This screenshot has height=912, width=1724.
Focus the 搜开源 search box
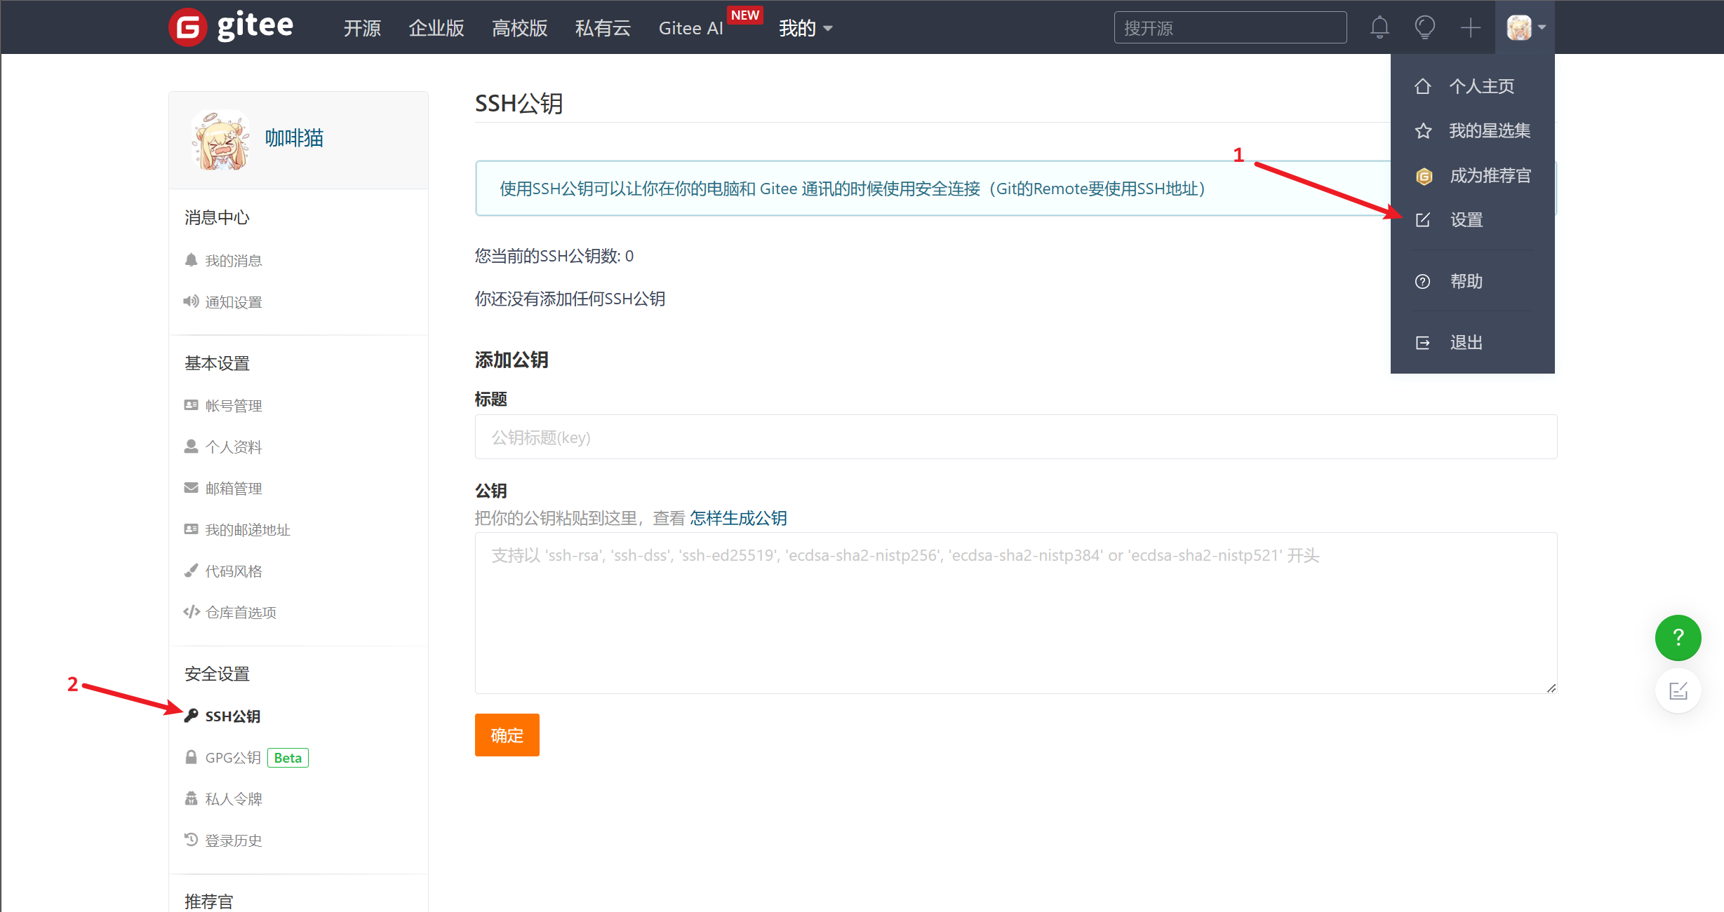(x=1230, y=27)
